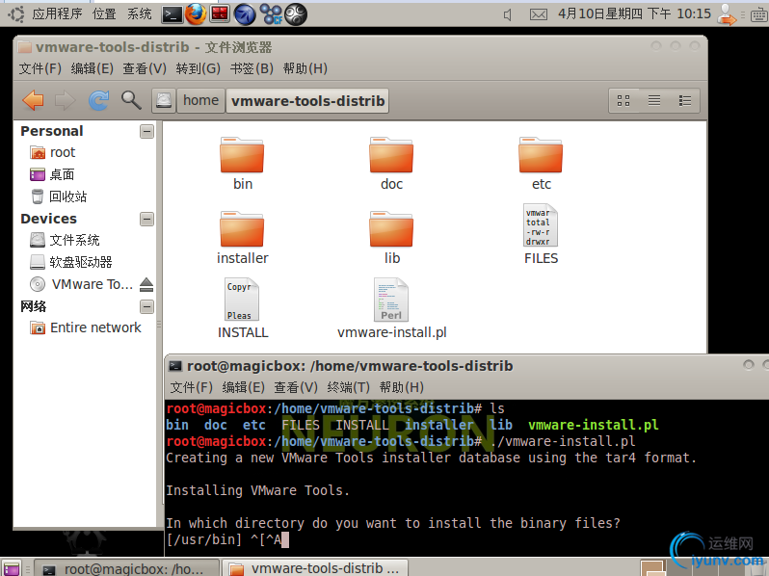Launch Firefox from the top panel

coord(197,14)
